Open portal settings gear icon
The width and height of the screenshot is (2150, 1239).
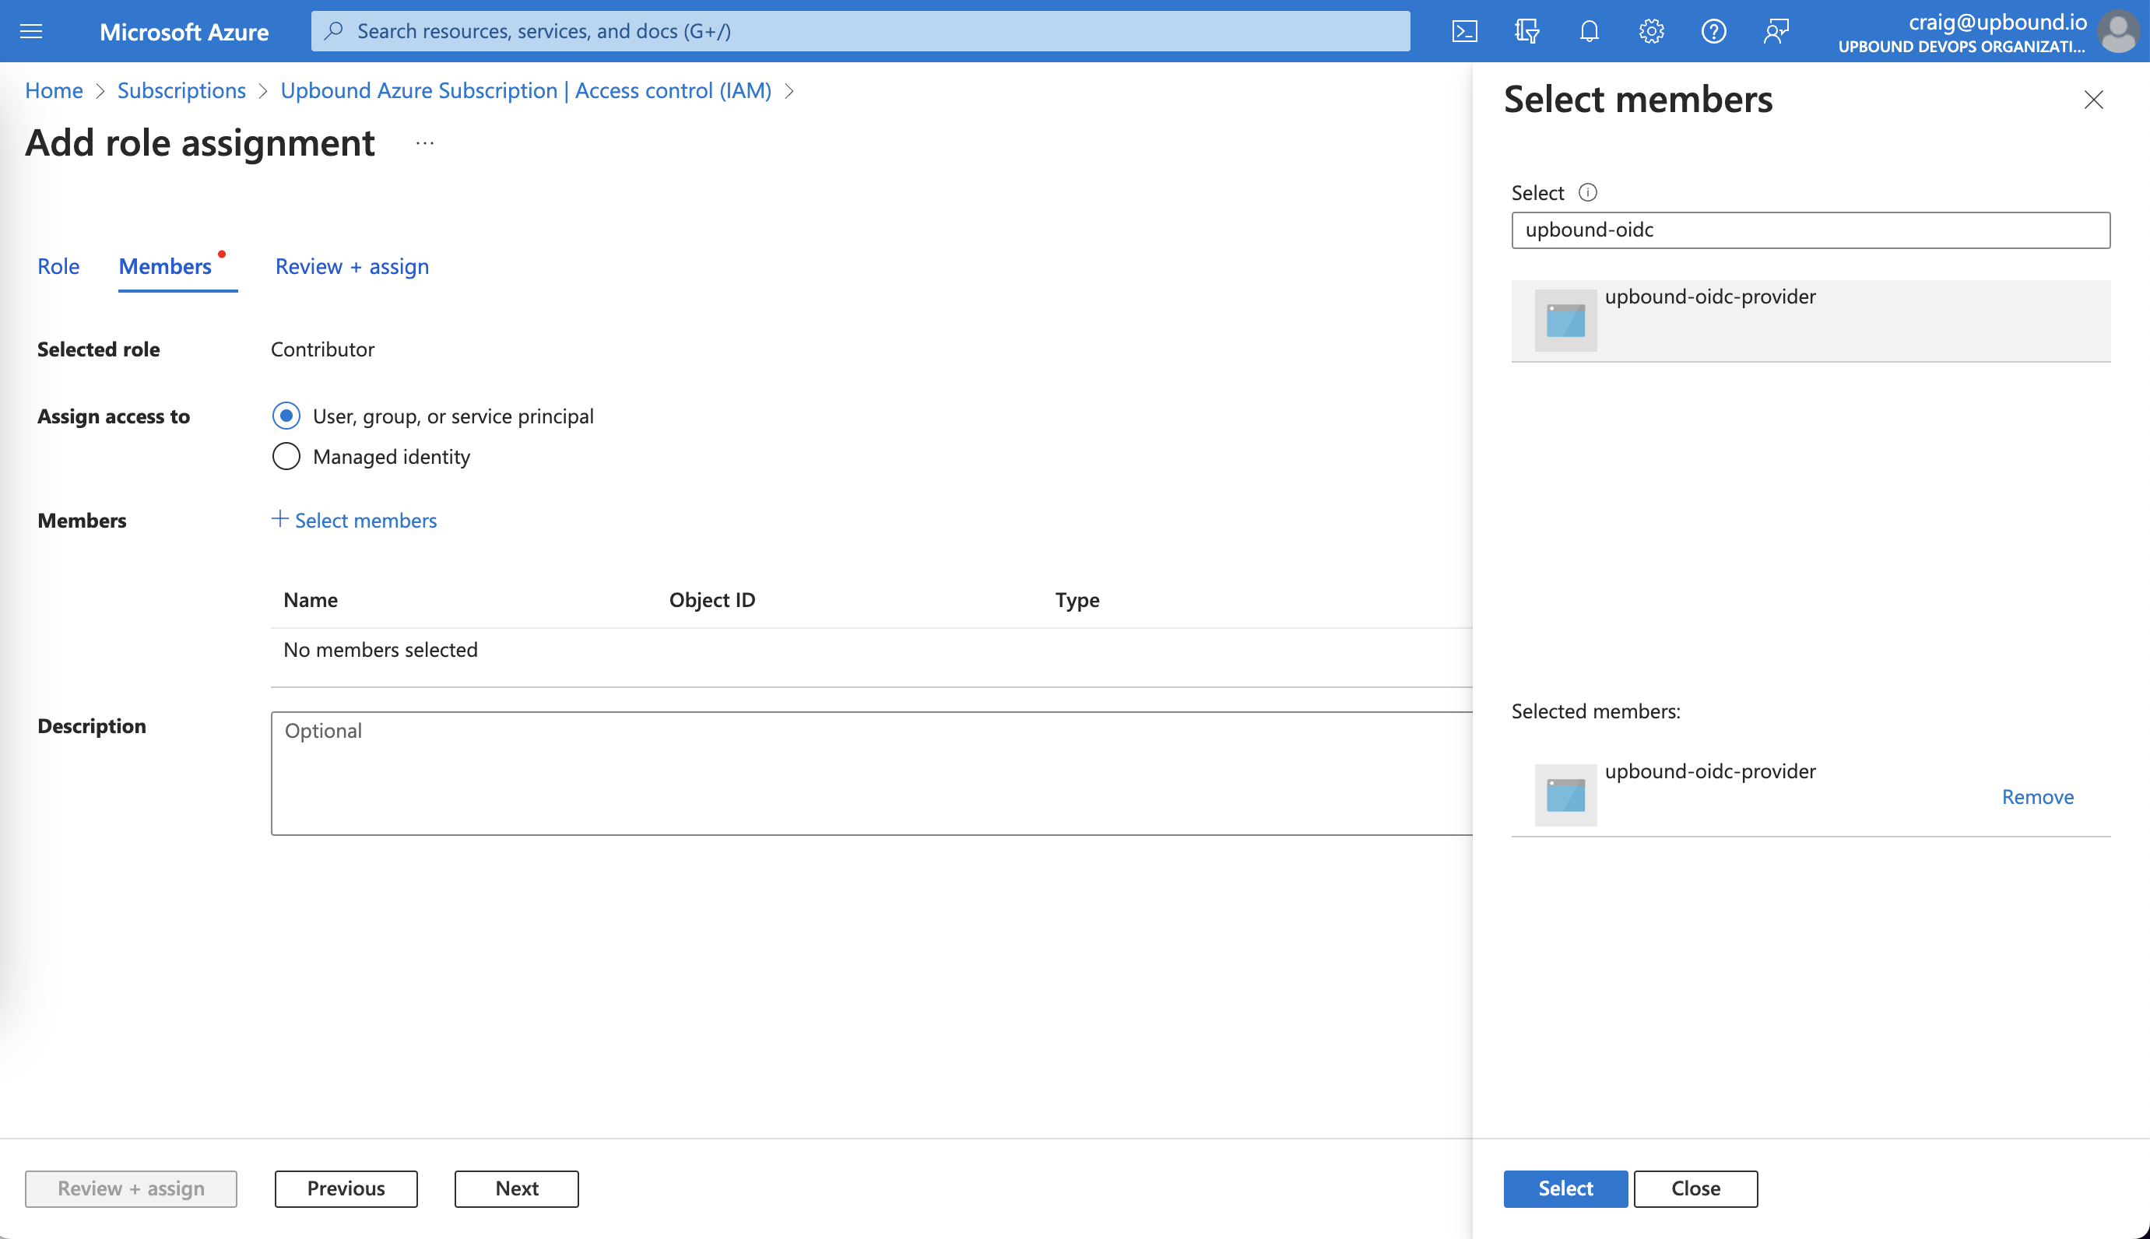(x=1650, y=31)
